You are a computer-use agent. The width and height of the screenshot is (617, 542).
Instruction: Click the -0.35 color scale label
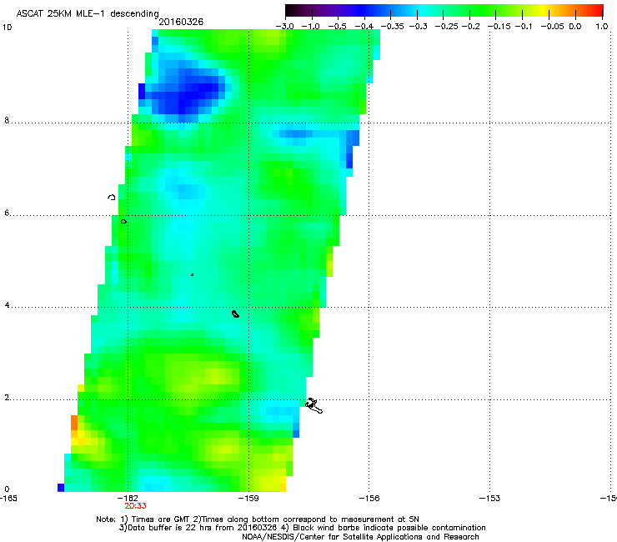[392, 27]
